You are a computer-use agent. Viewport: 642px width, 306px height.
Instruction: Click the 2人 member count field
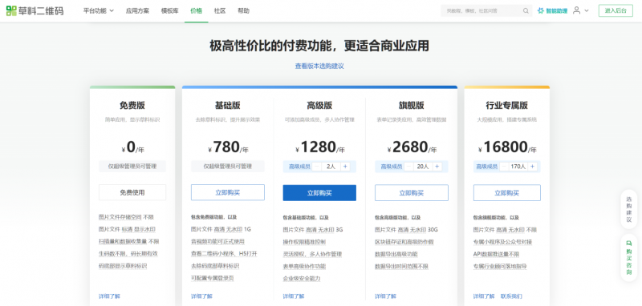tap(331, 167)
